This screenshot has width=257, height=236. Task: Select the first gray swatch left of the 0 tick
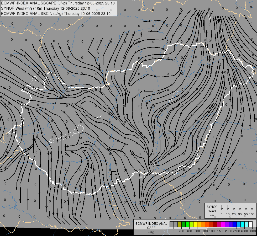coord(172,224)
